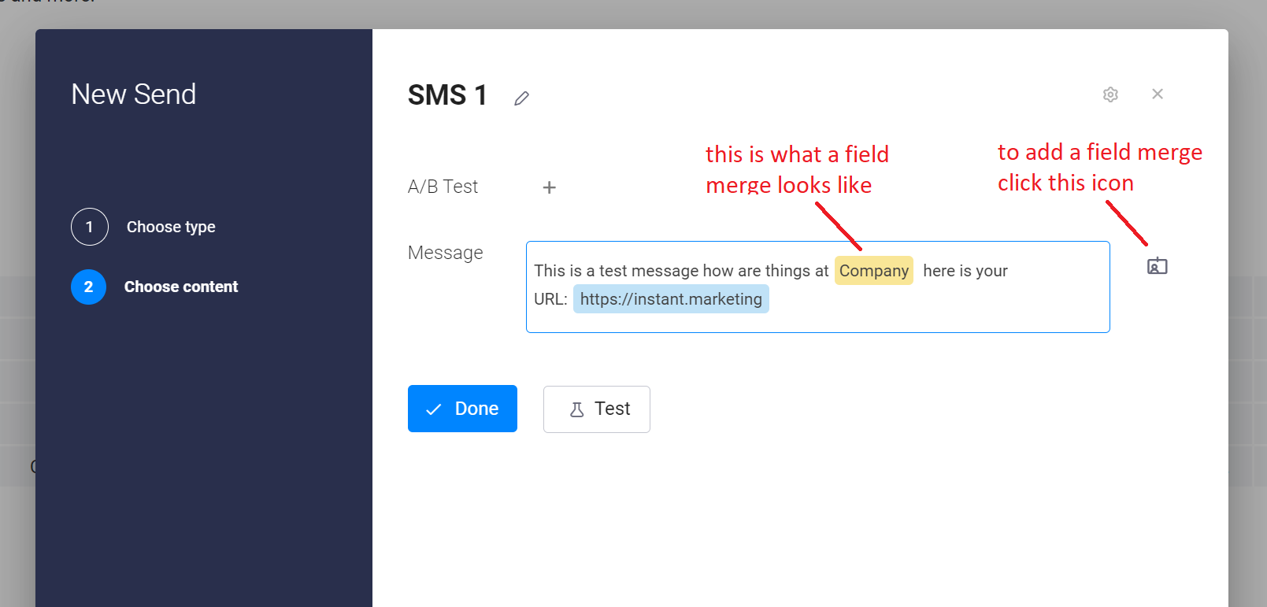Add an A/B Test with the plus icon

(x=550, y=187)
